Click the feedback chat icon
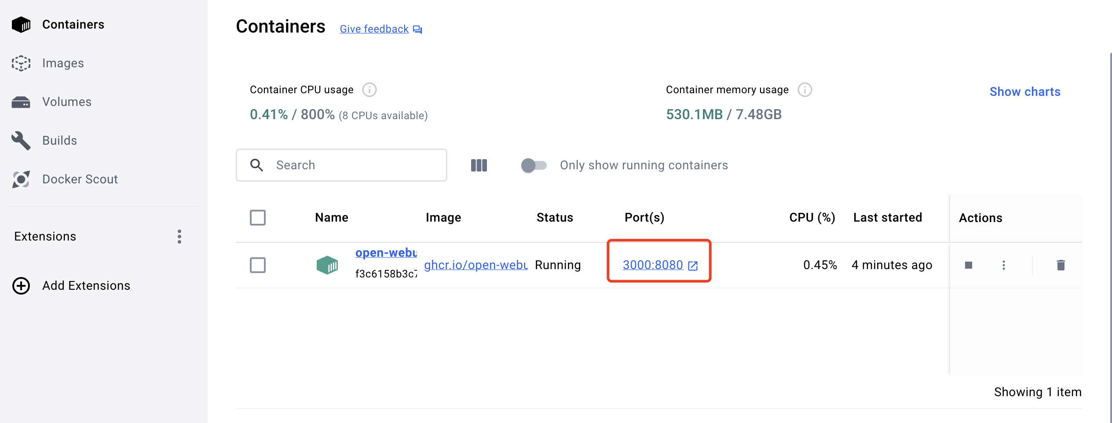The image size is (1112, 423). [417, 30]
